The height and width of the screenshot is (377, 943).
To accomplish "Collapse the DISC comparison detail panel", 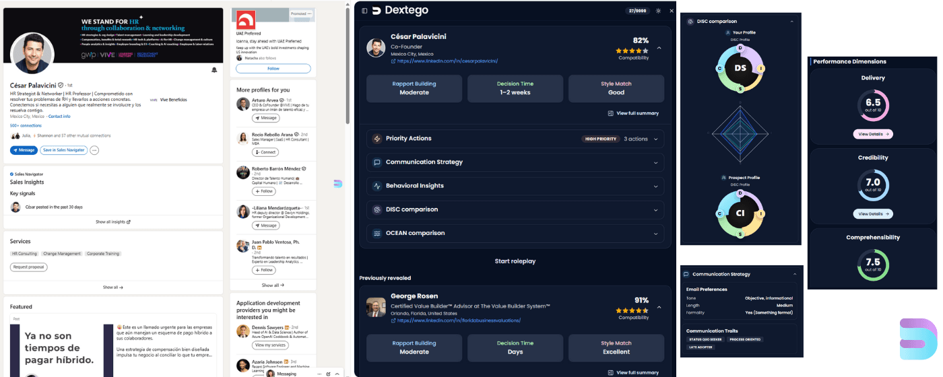I will tap(791, 22).
